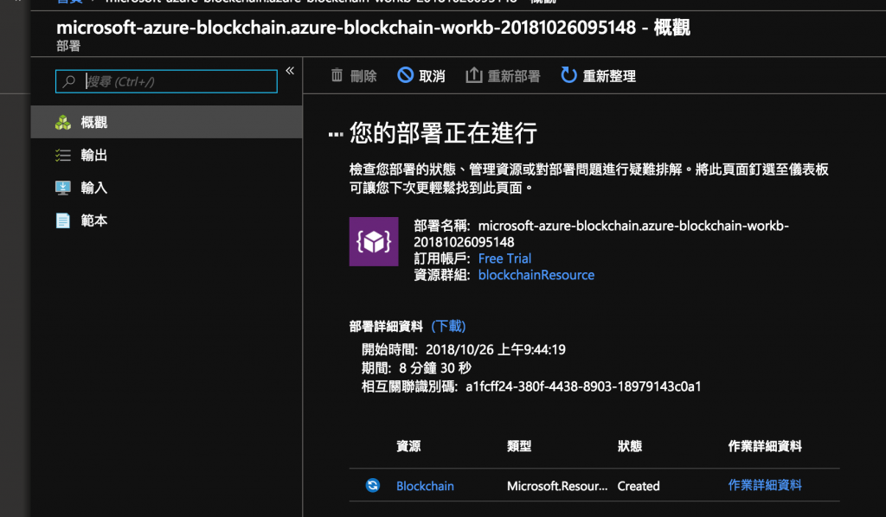Click the Microsoft.Resour... type cell

[x=557, y=486]
